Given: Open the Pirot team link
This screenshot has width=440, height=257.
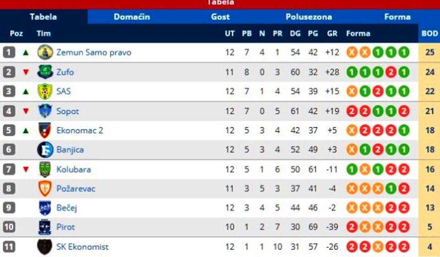Looking at the screenshot, I should [x=66, y=227].
